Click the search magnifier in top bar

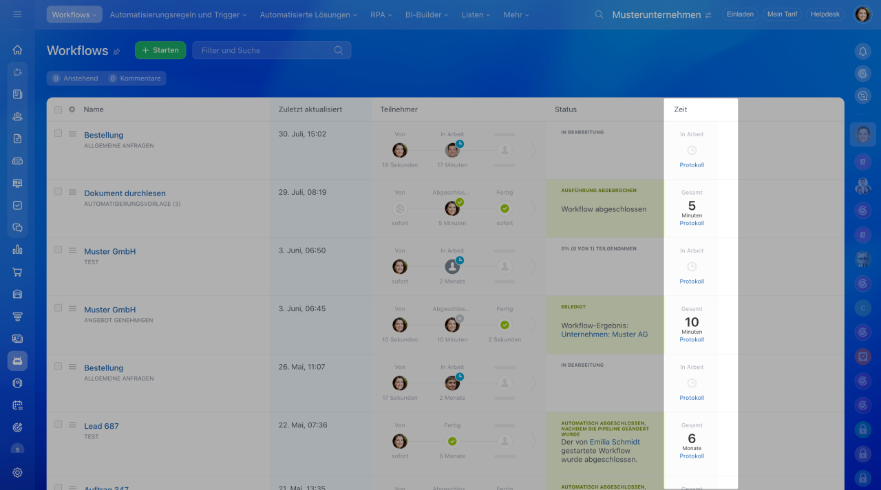click(x=599, y=14)
